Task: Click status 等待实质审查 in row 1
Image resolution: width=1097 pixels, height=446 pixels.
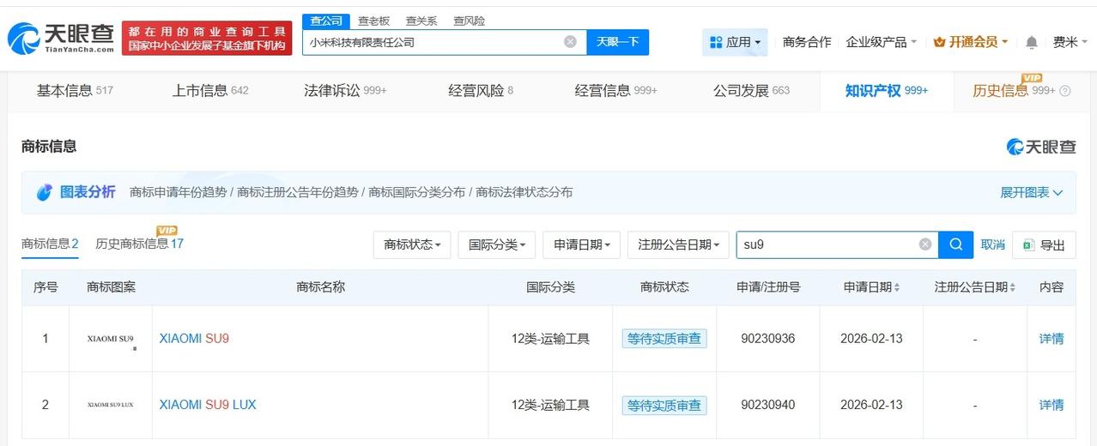Action: [664, 339]
